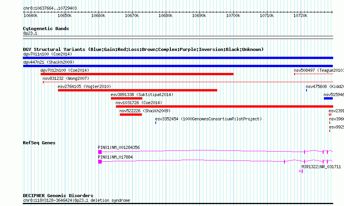344x206 pixels.
Task: Click the Cytogenetic Bands track title
Action: click(46, 29)
